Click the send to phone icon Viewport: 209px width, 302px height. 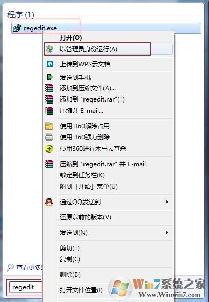tap(50, 77)
